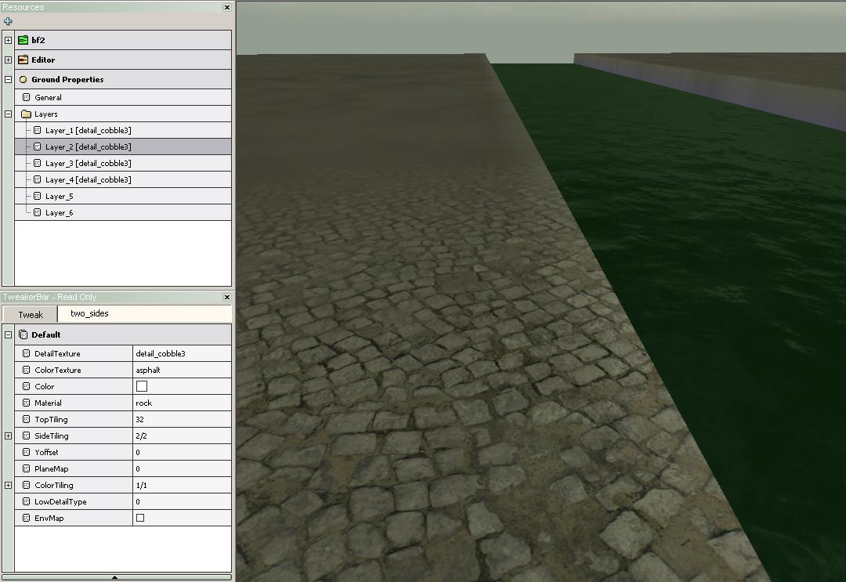Click the TopTiling value field
This screenshot has width=846, height=582.
[182, 420]
